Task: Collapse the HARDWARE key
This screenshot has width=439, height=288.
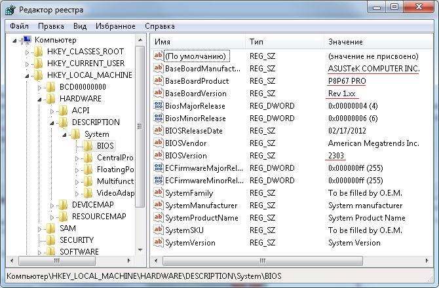Action: pos(39,99)
